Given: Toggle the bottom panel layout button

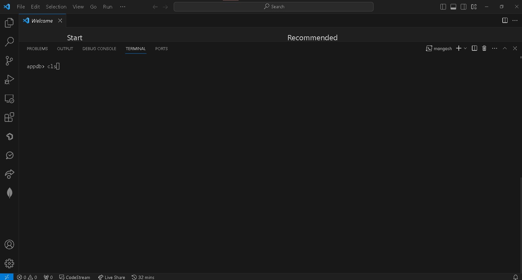Looking at the screenshot, I should pos(453,7).
